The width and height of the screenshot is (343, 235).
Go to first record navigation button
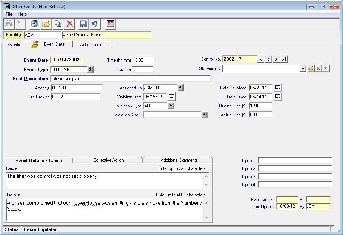coord(260,59)
